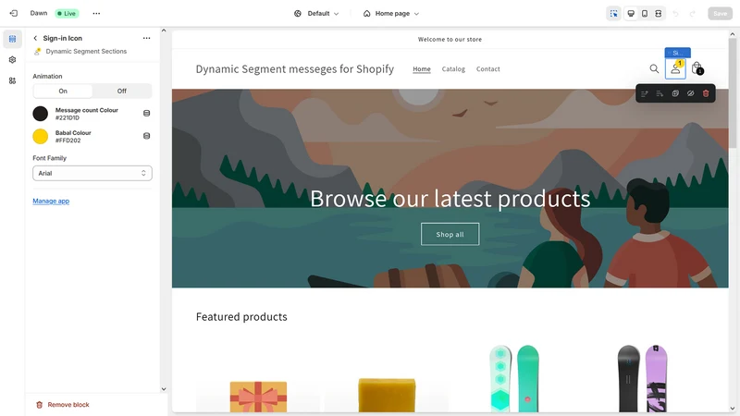
Task: Click the purple snowboard product thumbnail
Action: 642,378
